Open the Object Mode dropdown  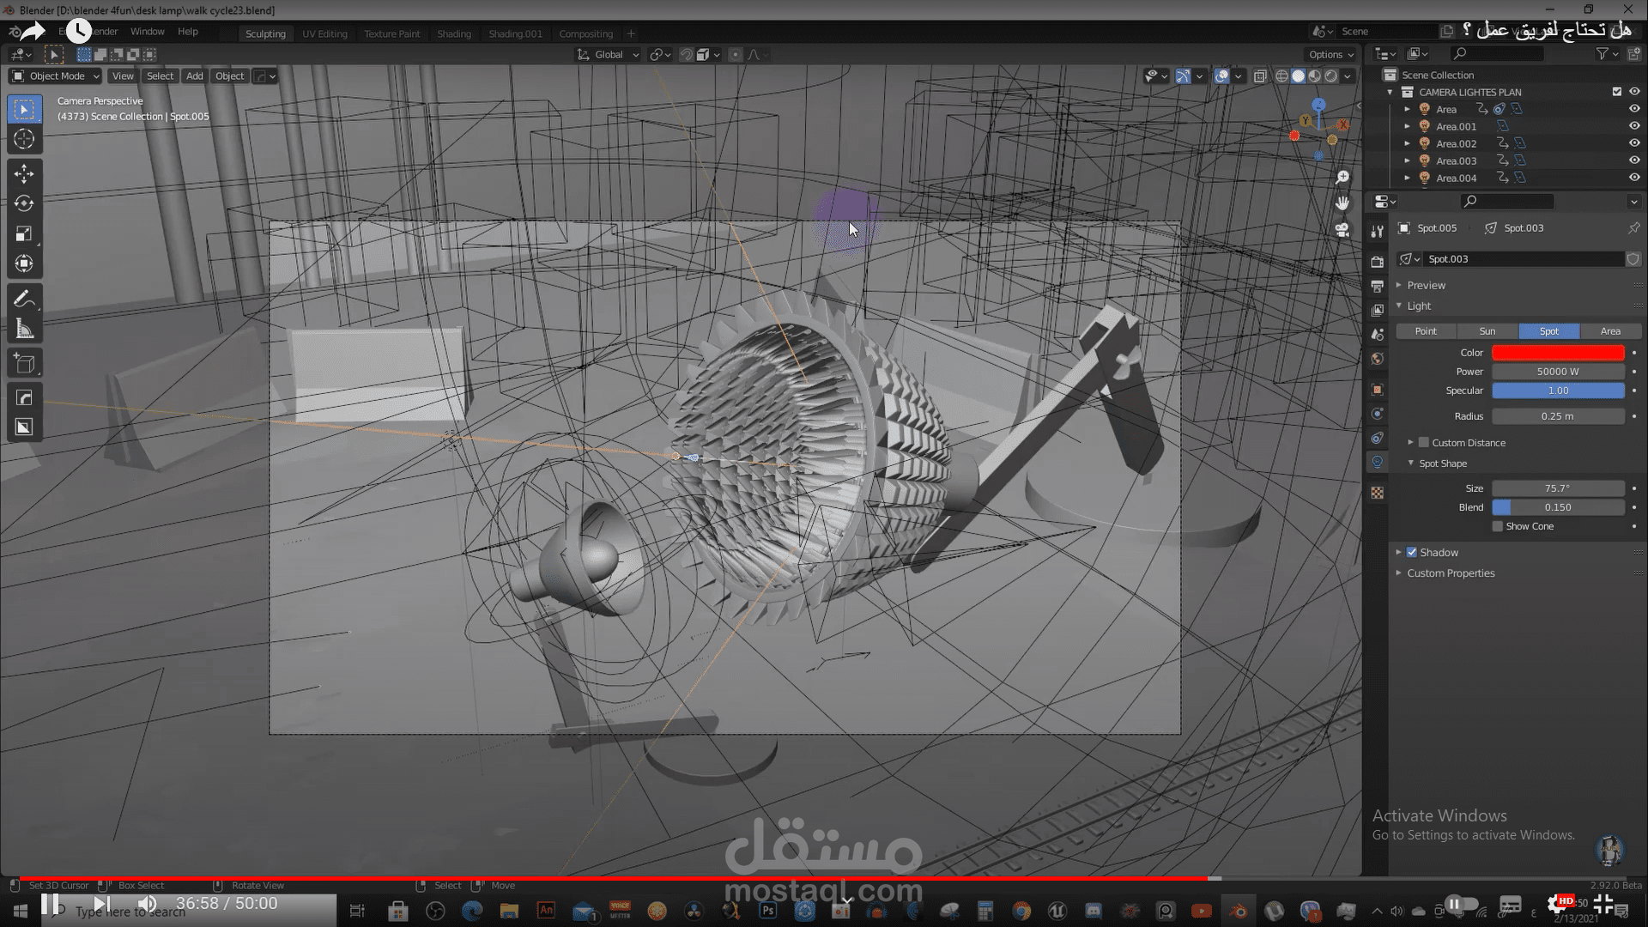[56, 76]
